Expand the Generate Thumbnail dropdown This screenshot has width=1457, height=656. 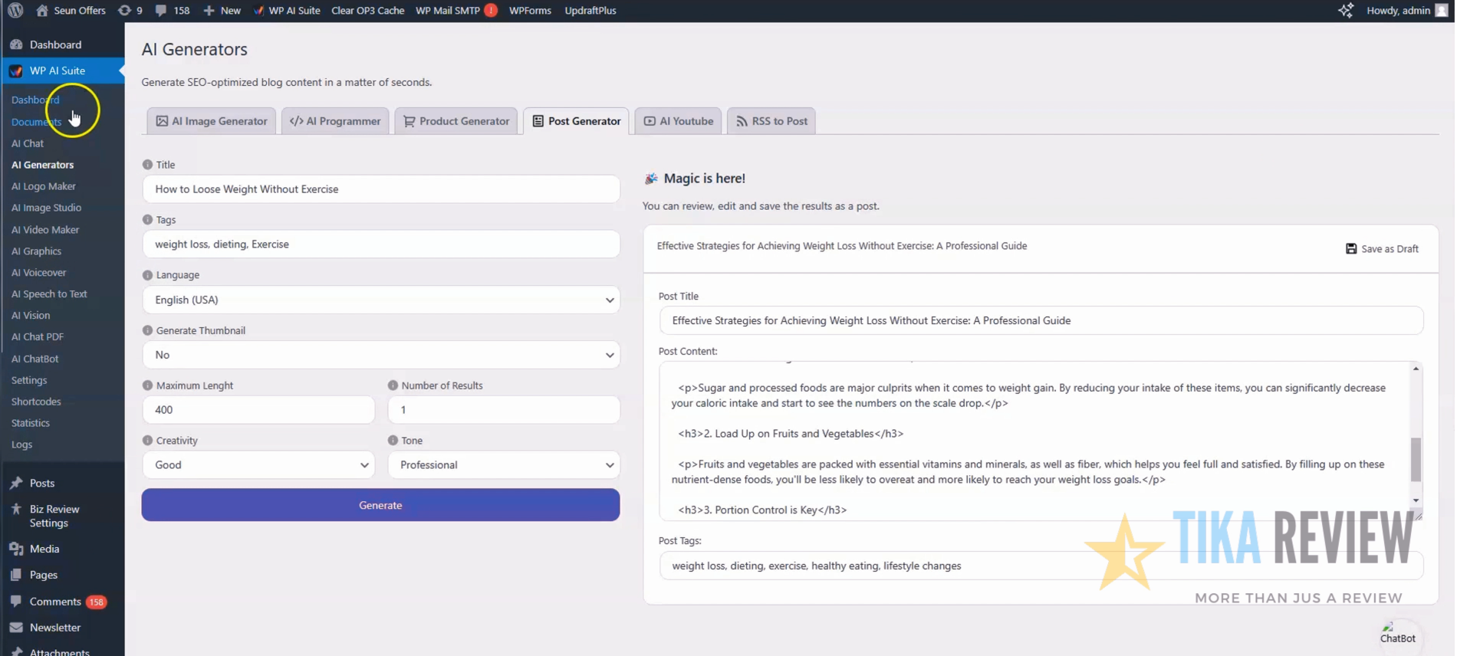click(x=381, y=355)
